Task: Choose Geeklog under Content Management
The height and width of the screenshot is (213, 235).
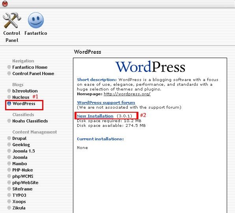Action: [x=21, y=145]
